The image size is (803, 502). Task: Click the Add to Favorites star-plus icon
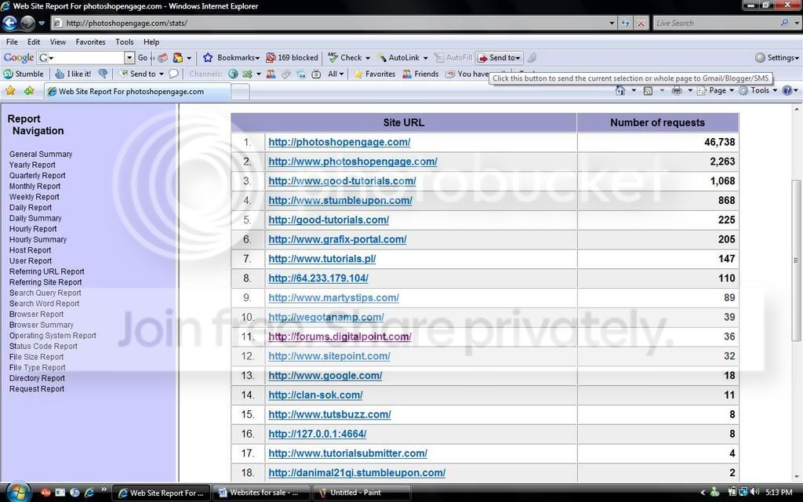[29, 91]
